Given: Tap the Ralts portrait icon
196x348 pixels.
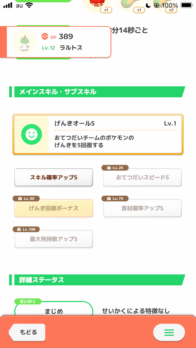Looking at the screenshot, I should tap(24, 42).
